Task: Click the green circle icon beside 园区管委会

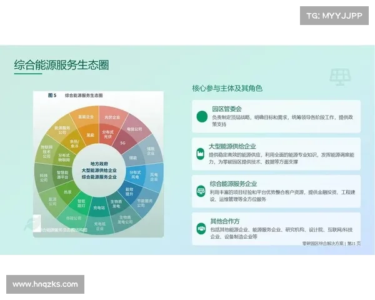Action: tap(202, 116)
